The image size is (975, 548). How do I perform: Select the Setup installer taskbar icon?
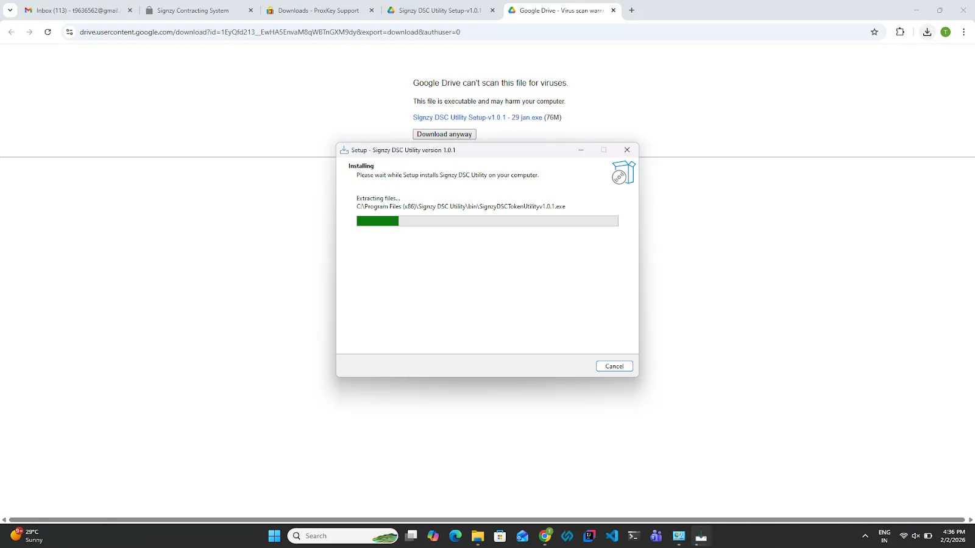pyautogui.click(x=701, y=536)
